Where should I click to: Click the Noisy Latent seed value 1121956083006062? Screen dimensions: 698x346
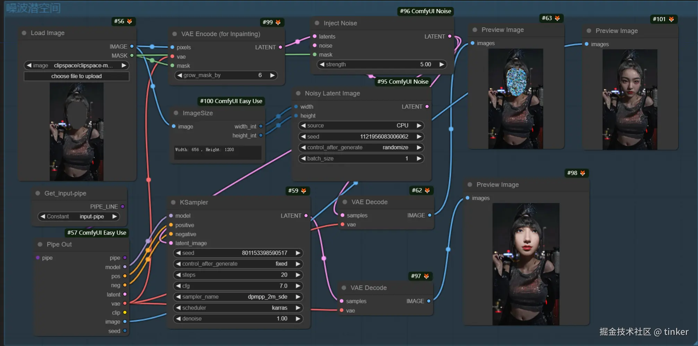coord(384,137)
